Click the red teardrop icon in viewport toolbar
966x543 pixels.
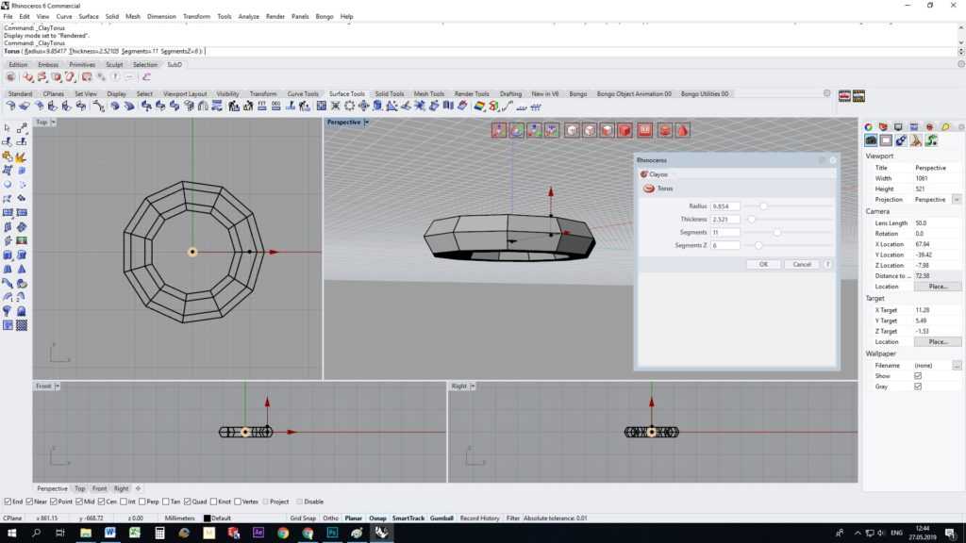[x=682, y=130]
